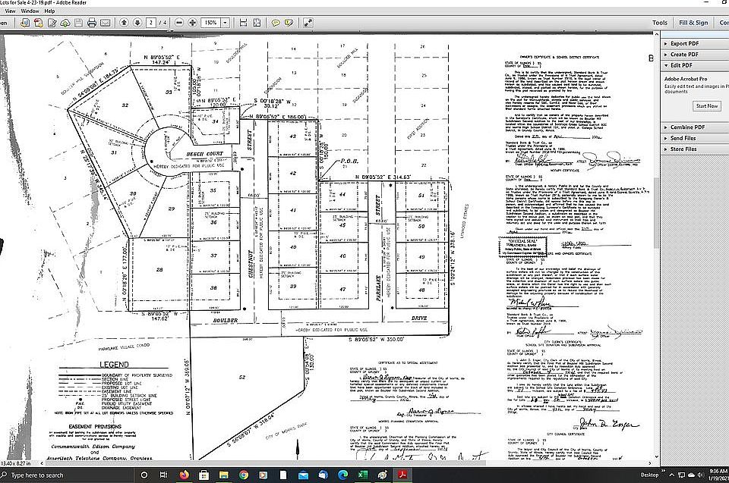Toggle the fit-width scrolling view icon
Image resolution: width=729 pixels, height=483 pixels.
point(243,22)
